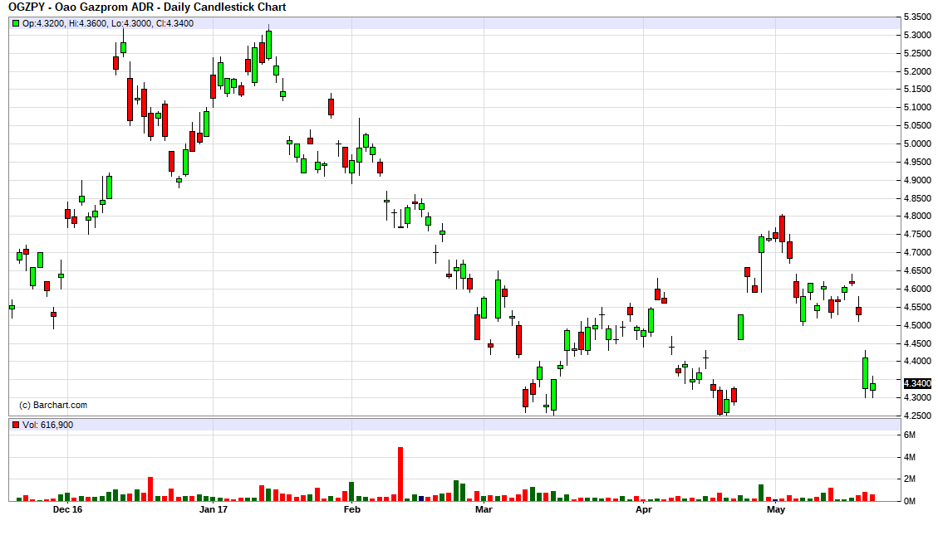
Task: Click the Jan 17 date label
Action: pos(214,509)
